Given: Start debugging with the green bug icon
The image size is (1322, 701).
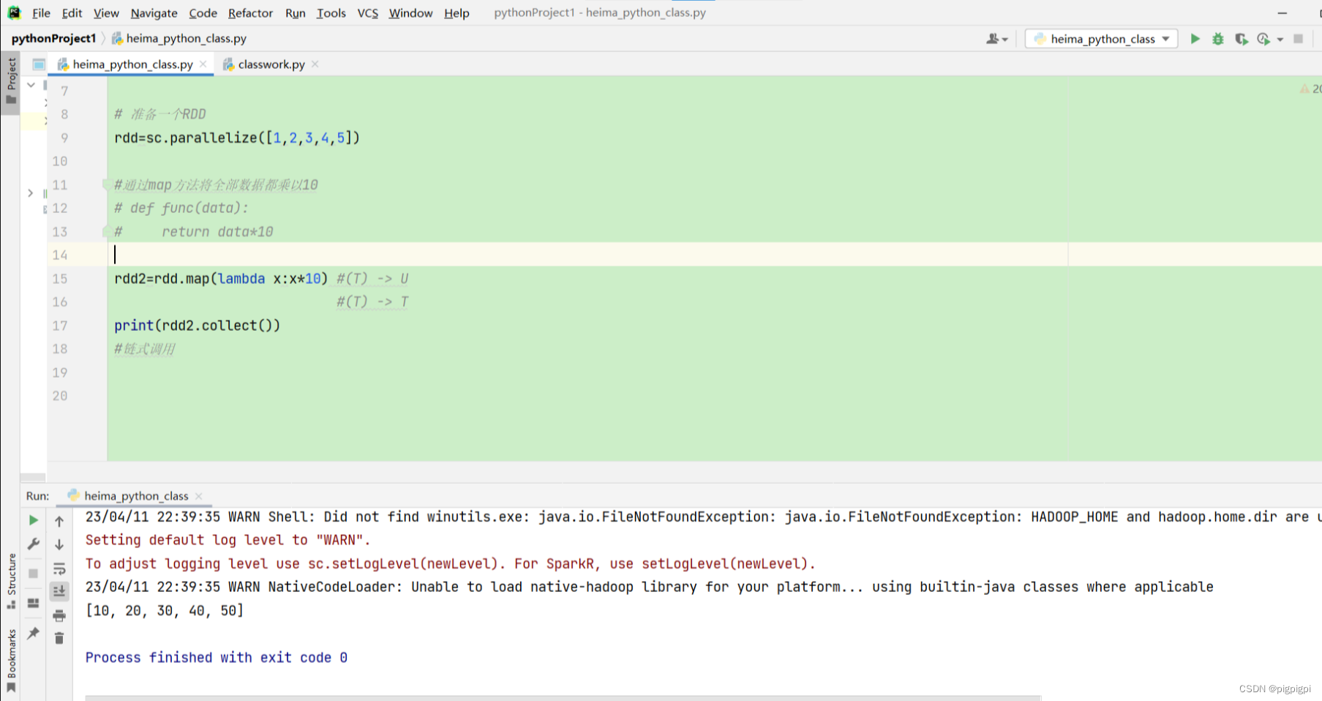Looking at the screenshot, I should tap(1218, 39).
